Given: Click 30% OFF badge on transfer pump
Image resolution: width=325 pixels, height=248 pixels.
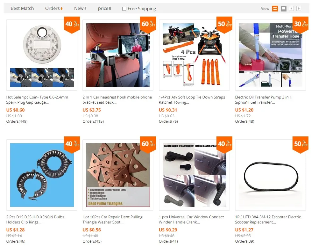Looking at the screenshot, I should (300, 25).
